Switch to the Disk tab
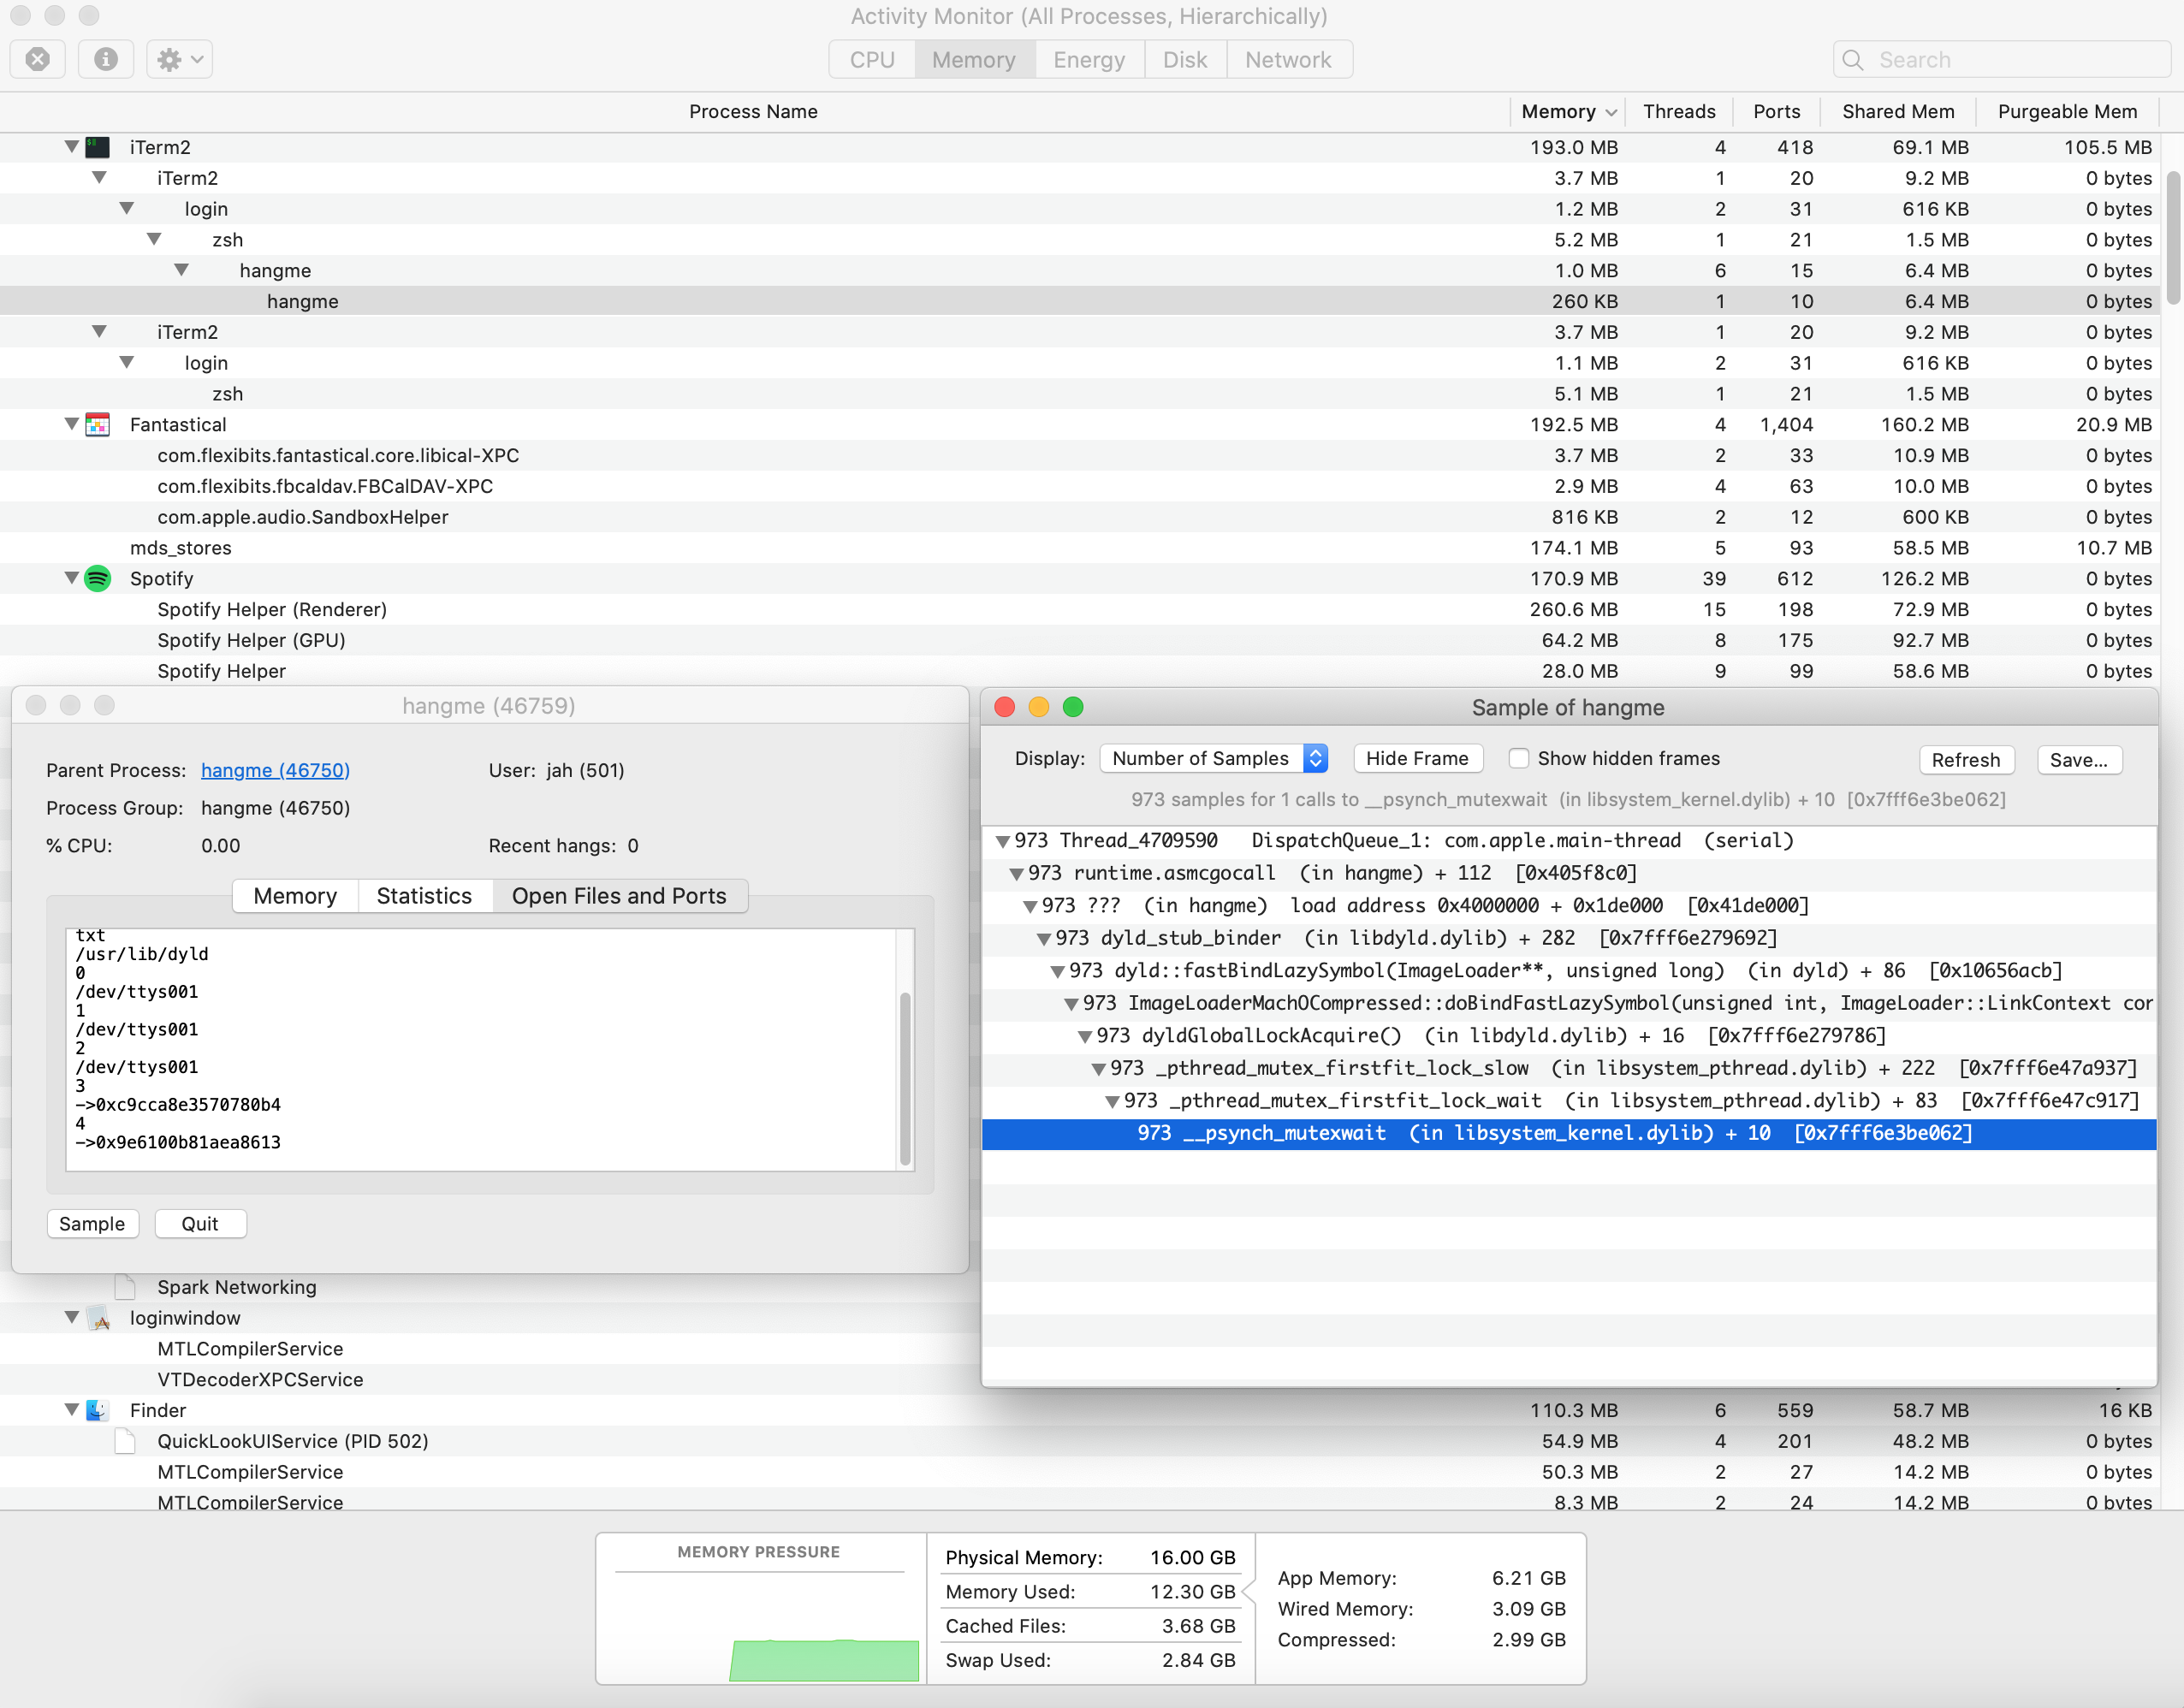This screenshot has height=1708, width=2184. [x=1185, y=60]
